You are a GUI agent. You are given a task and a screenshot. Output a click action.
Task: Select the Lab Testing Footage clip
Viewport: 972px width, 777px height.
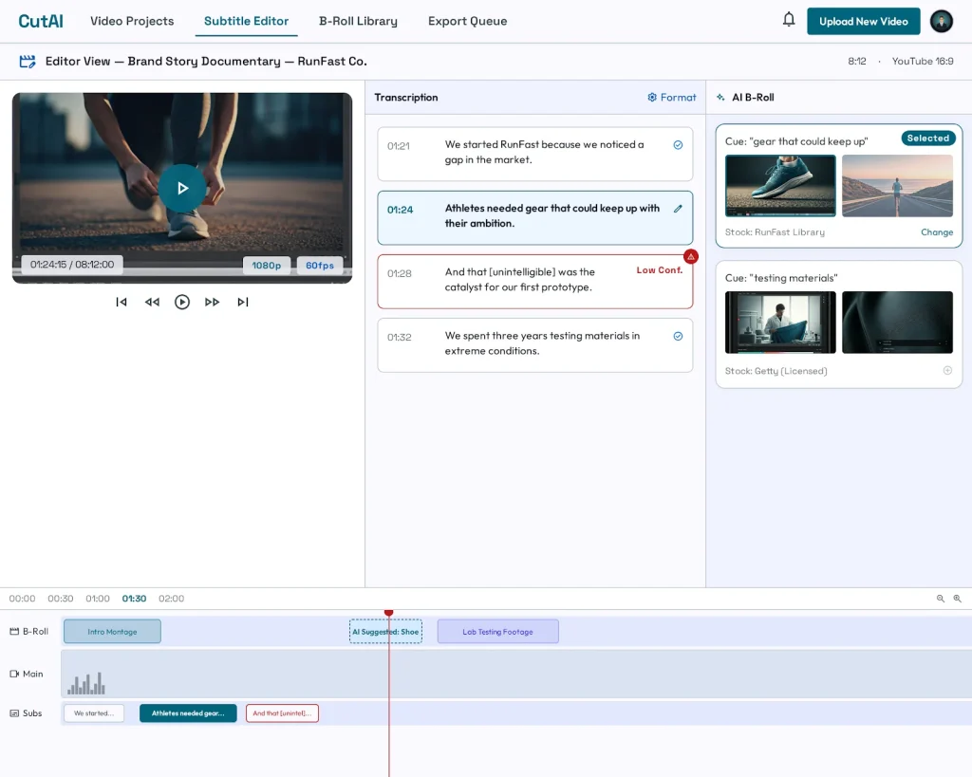[x=497, y=632]
